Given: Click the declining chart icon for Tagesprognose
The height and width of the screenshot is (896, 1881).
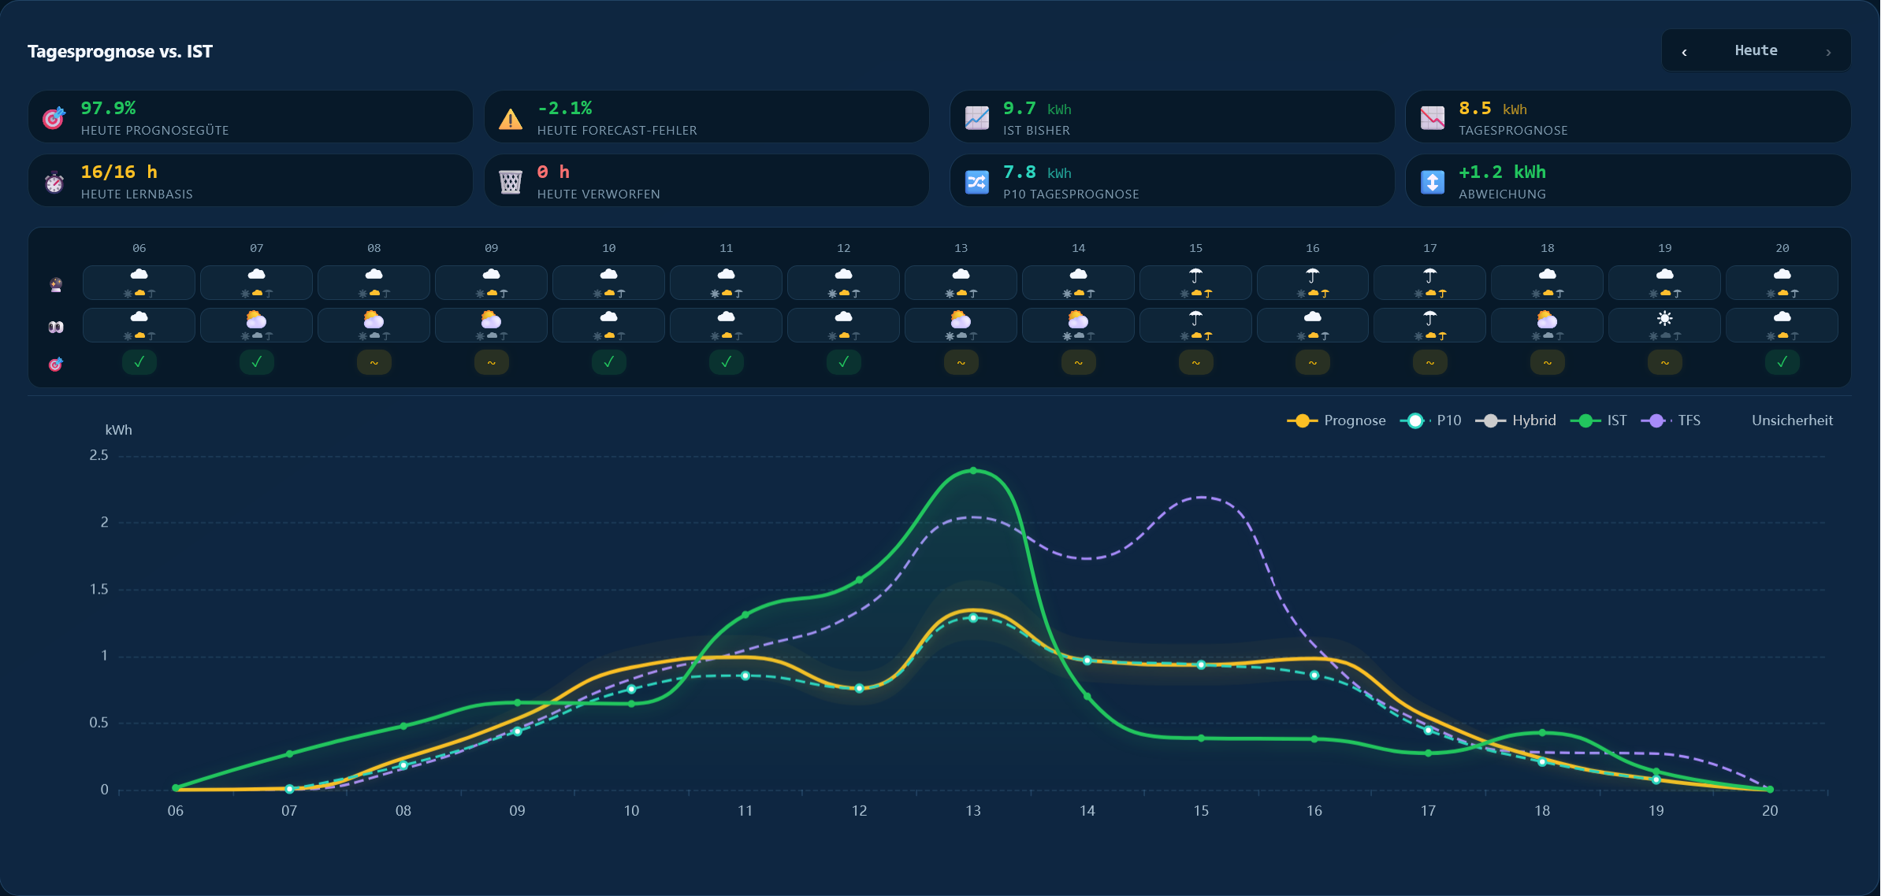Looking at the screenshot, I should pos(1433,117).
